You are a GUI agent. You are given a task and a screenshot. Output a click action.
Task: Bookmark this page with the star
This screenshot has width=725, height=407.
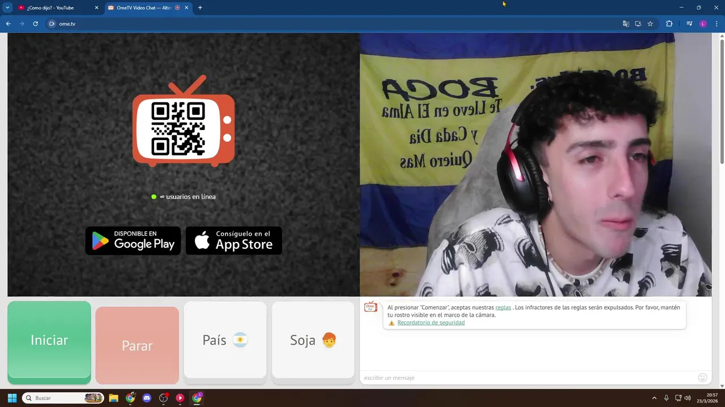click(x=650, y=24)
